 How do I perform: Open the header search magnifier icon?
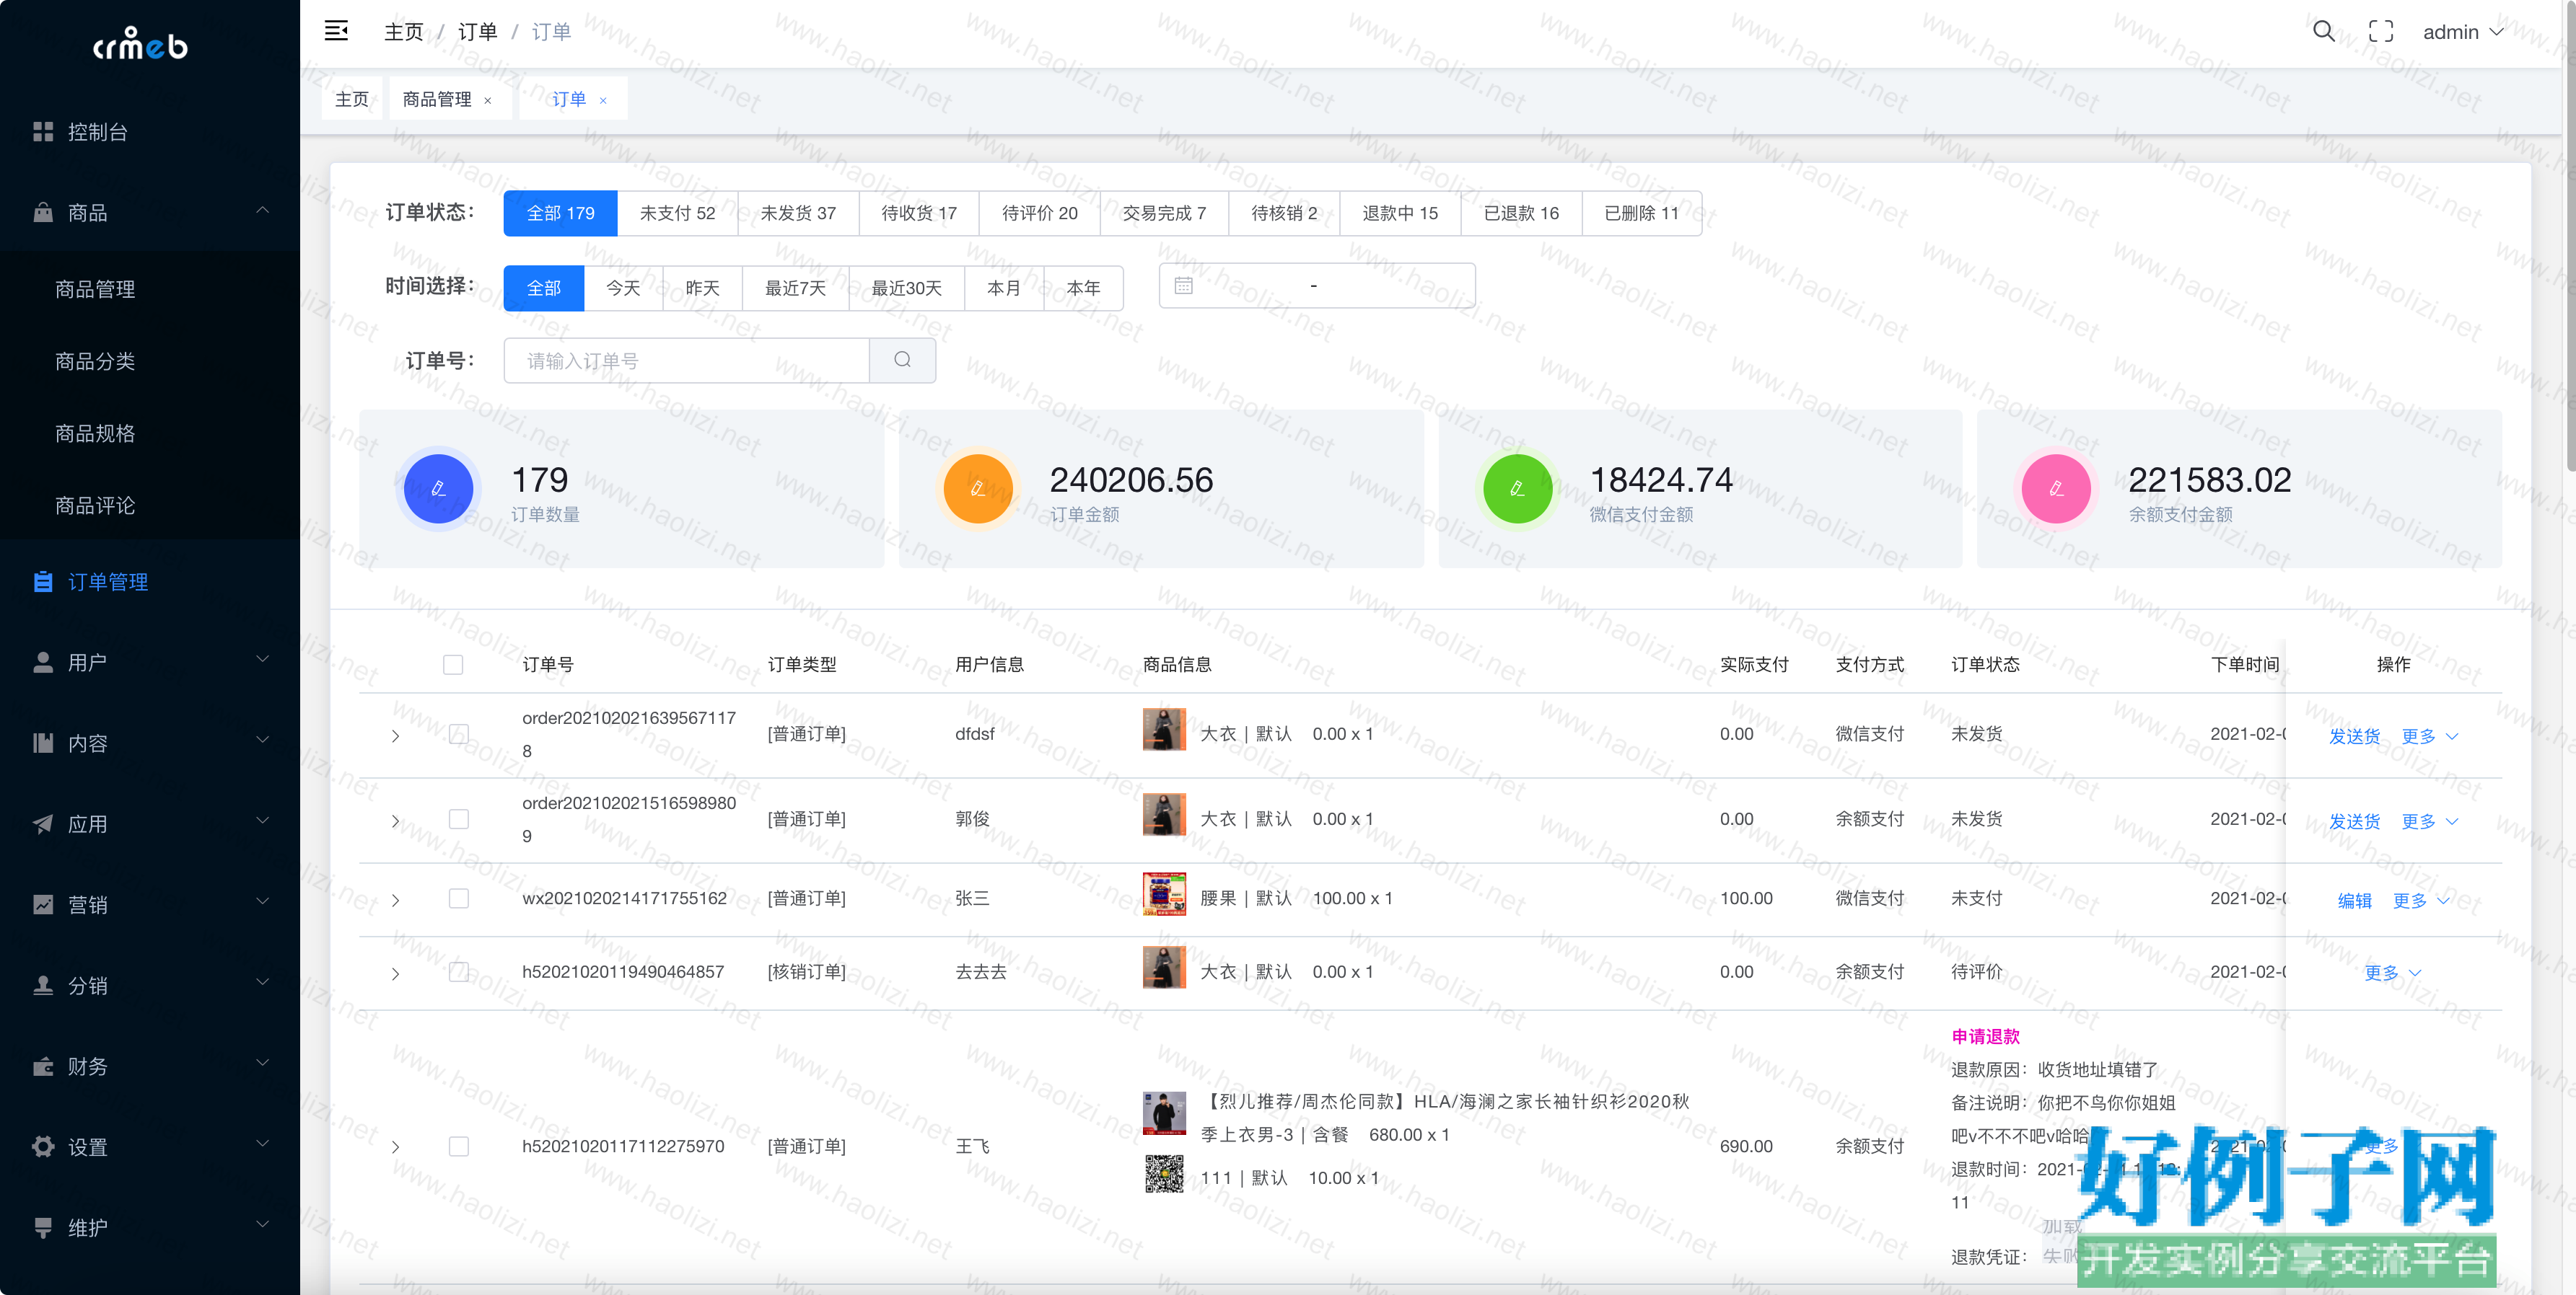(2323, 31)
